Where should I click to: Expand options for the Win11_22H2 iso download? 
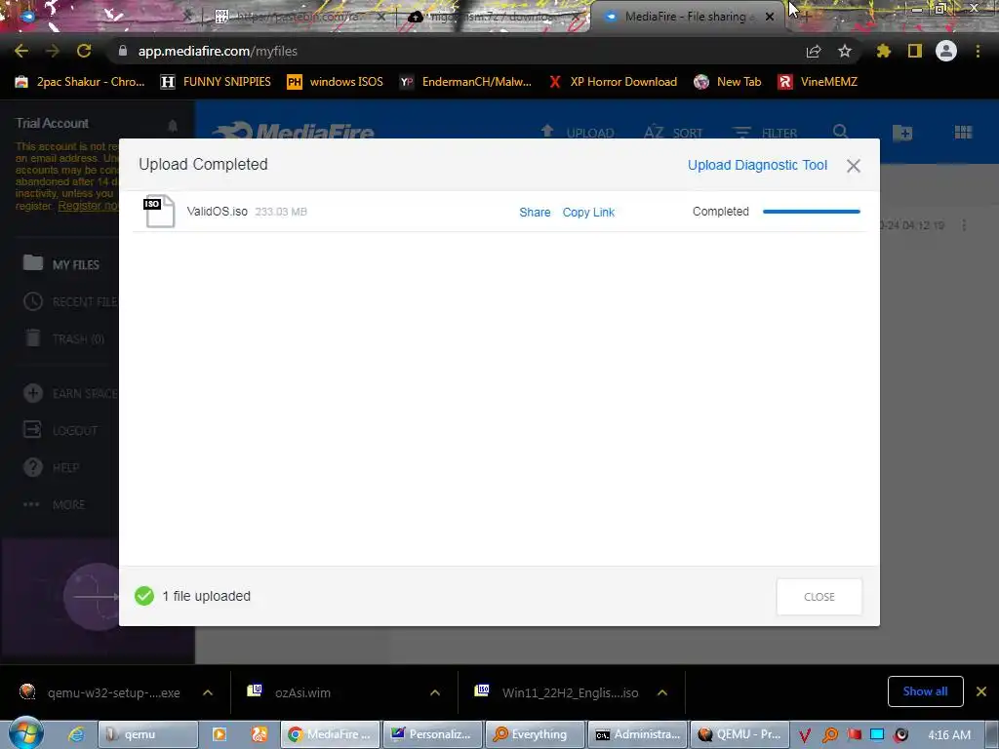click(x=662, y=692)
